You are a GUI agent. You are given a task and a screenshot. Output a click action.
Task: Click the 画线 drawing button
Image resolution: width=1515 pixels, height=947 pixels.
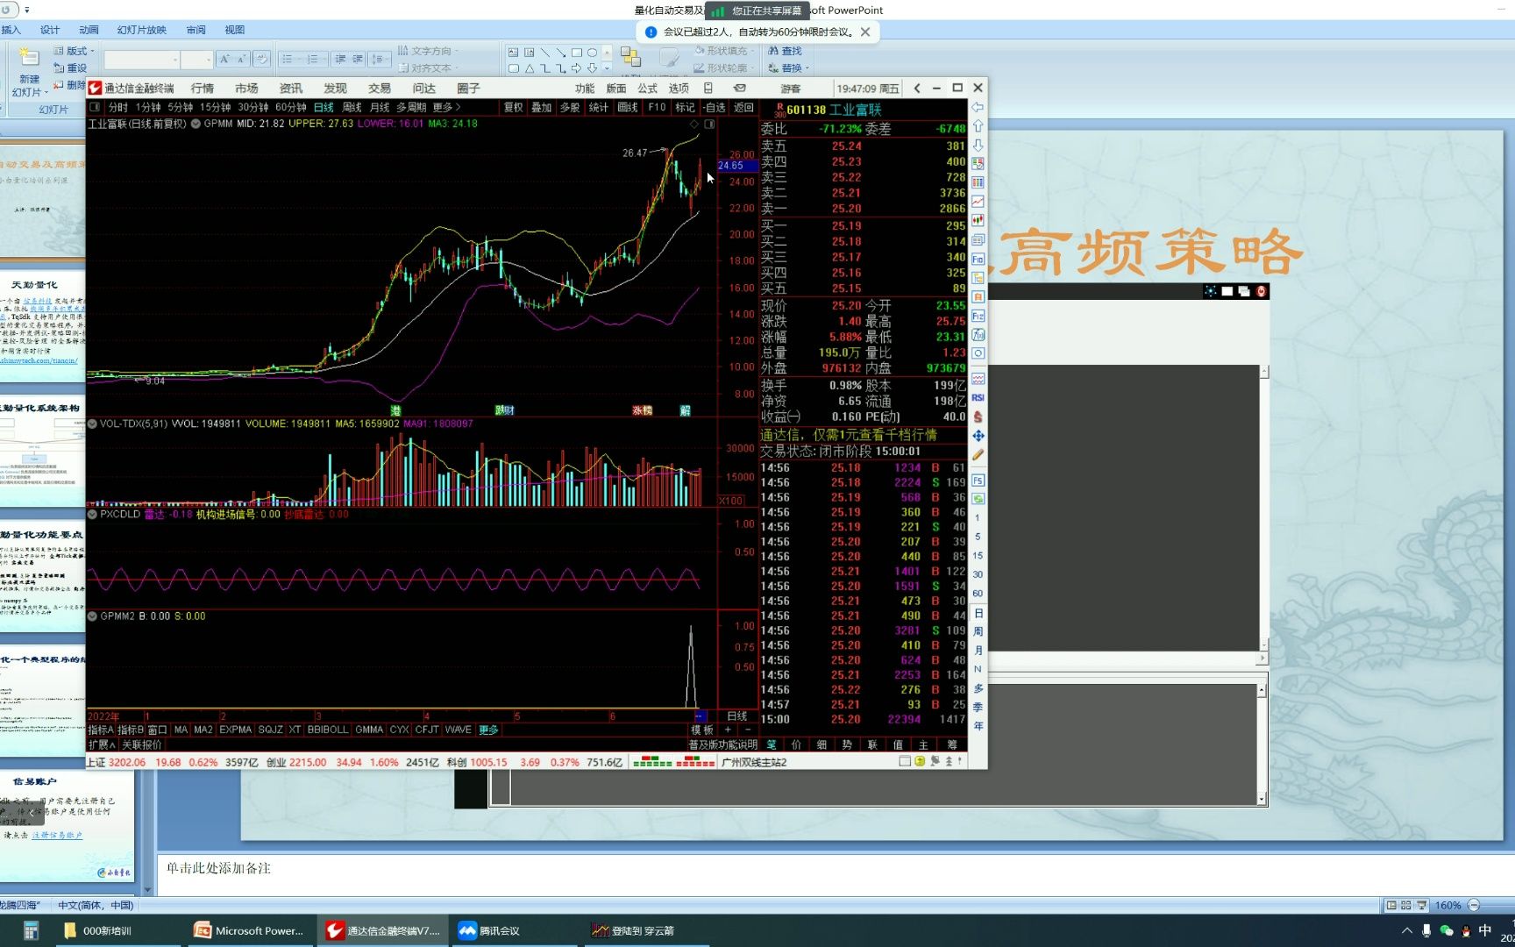(x=628, y=107)
